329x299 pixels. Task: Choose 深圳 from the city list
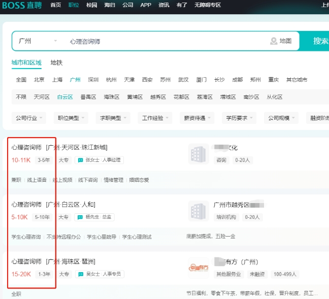tap(93, 80)
